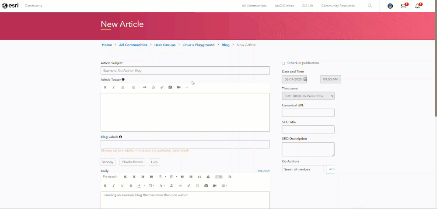437x209 pixels.
Task: Open the Body numbered list dropdown arrow
Action: [x=176, y=177]
